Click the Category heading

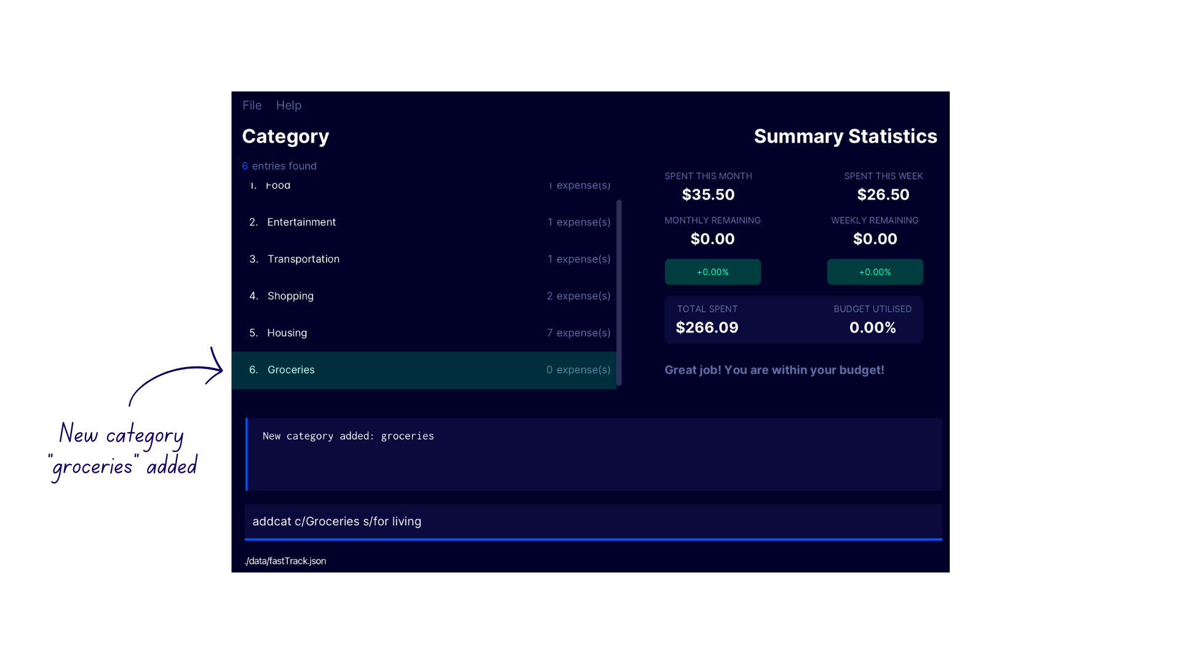(285, 136)
